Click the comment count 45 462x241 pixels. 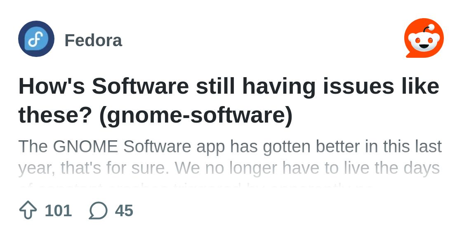[x=124, y=210]
